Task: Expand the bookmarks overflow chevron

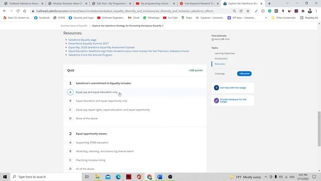Action: (266, 18)
